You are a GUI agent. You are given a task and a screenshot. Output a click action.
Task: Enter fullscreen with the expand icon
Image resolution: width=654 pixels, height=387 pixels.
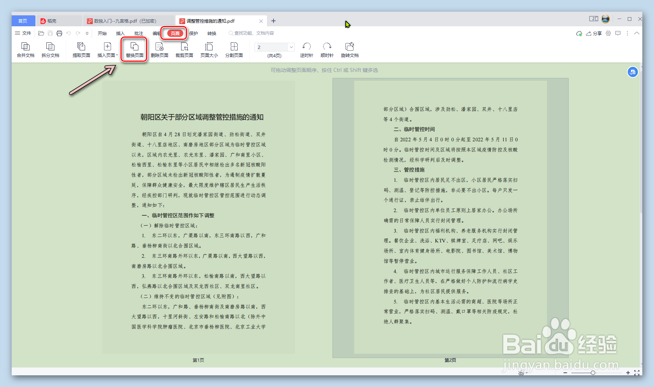(637, 373)
